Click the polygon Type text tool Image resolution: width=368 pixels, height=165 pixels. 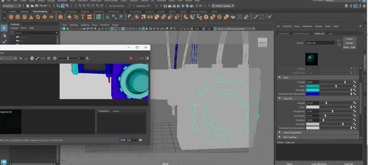[x=83, y=17]
